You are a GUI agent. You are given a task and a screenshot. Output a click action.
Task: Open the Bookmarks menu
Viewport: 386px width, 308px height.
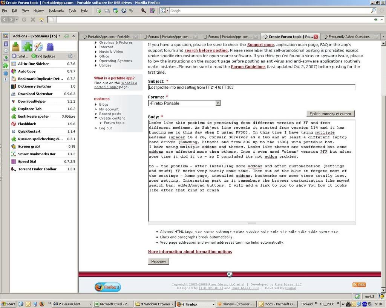click(56, 11)
